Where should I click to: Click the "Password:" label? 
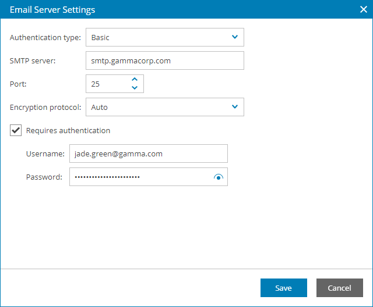[x=44, y=177]
